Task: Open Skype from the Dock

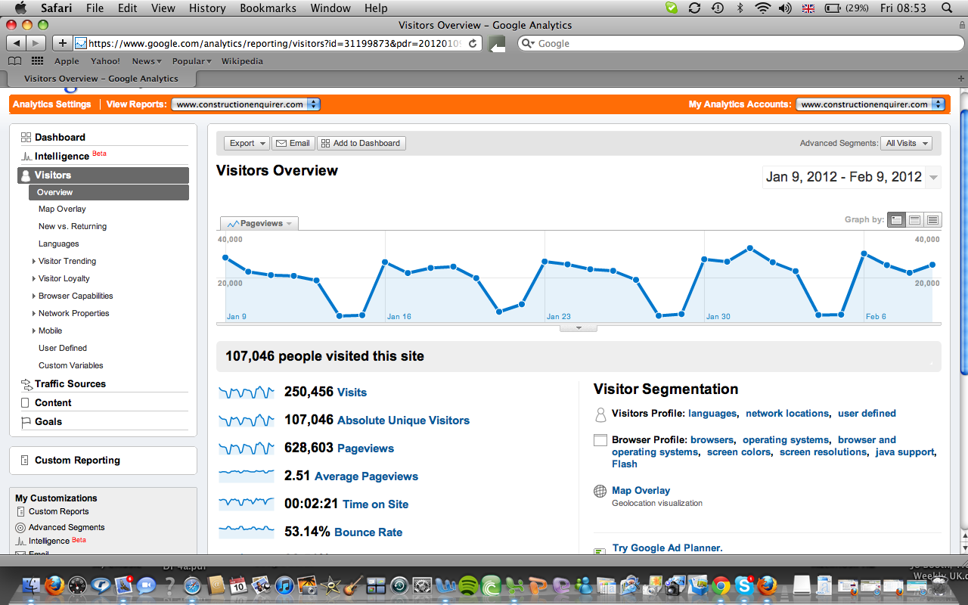Action: [744, 585]
